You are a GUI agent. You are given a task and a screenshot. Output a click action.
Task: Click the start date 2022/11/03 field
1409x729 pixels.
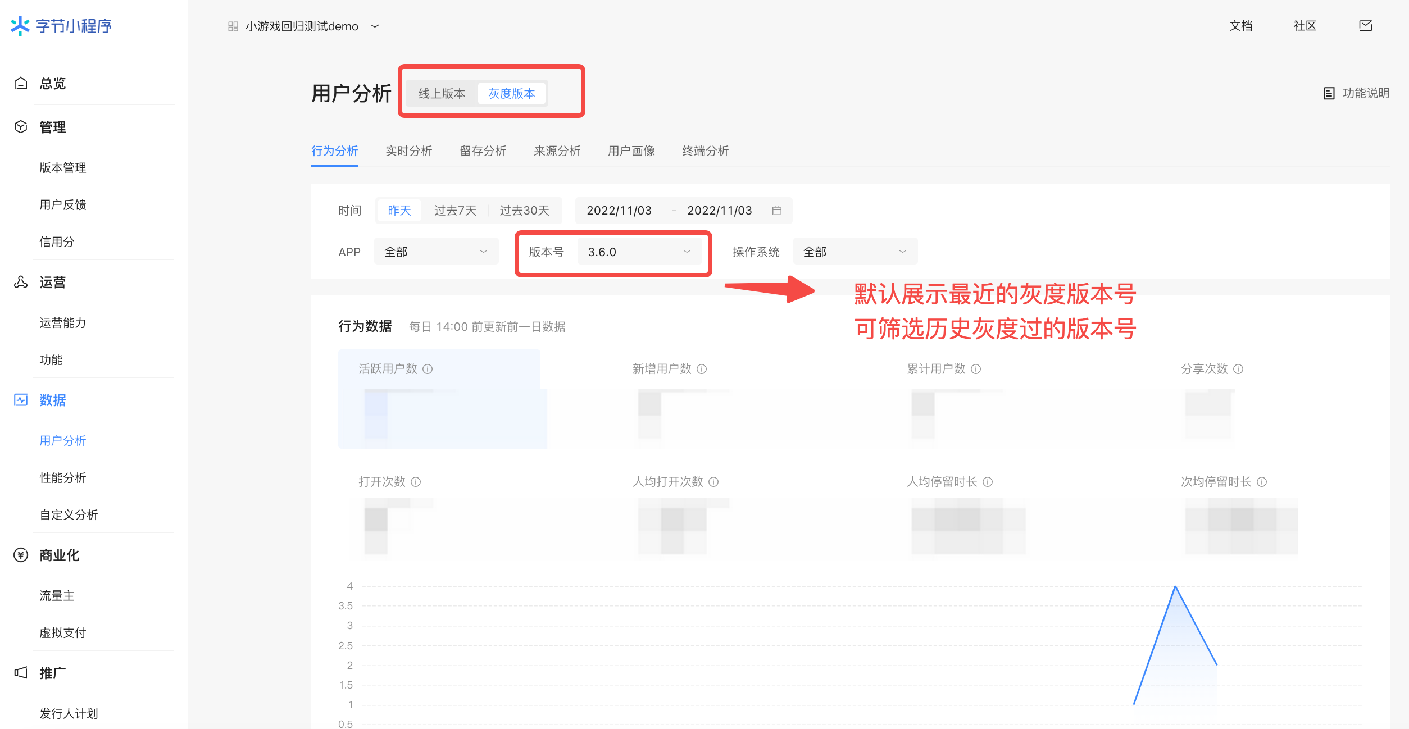coord(619,210)
